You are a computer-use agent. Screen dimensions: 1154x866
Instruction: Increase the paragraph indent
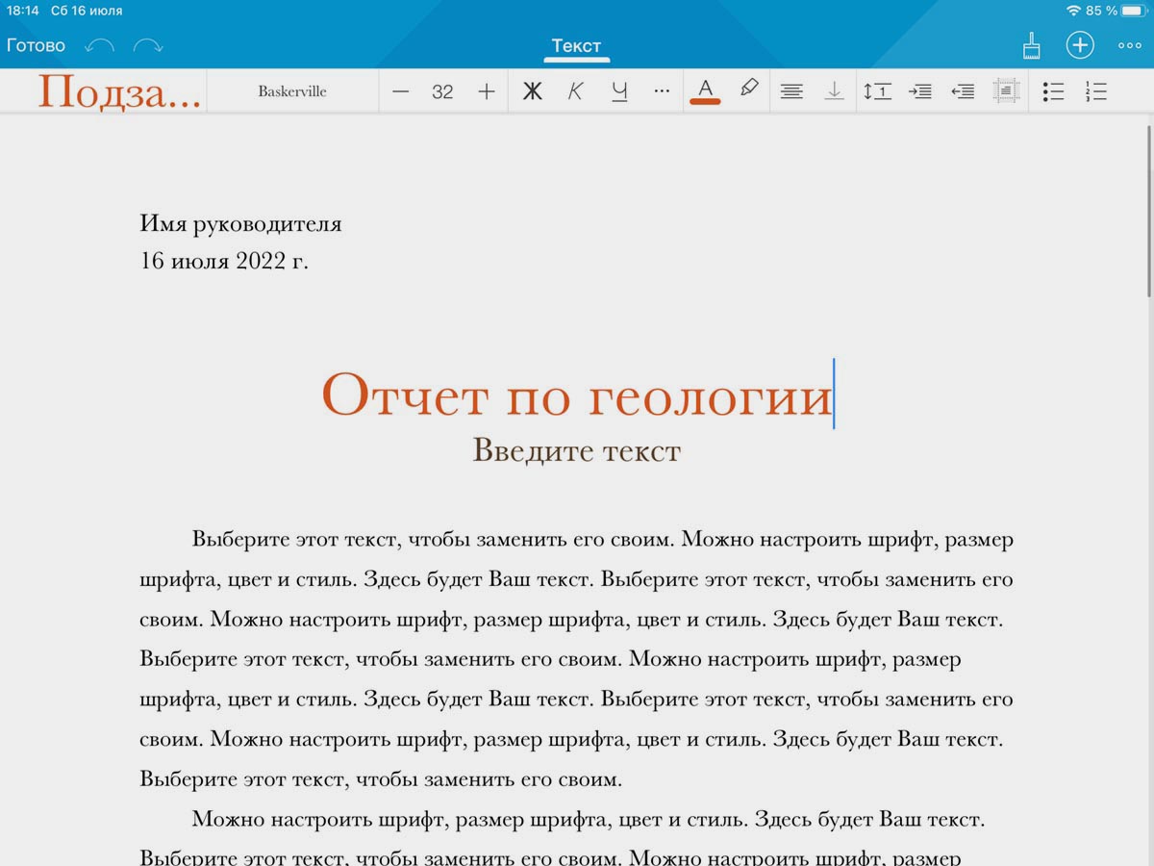920,91
